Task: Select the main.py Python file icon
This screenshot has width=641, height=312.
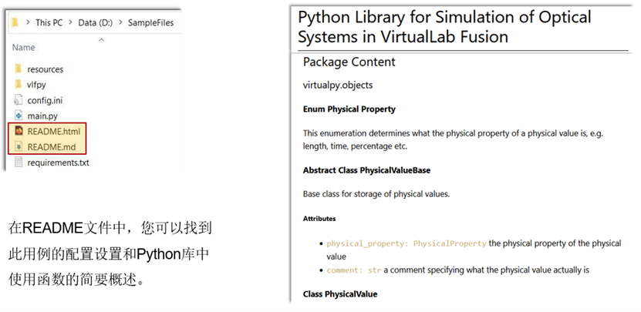Action: (x=18, y=116)
